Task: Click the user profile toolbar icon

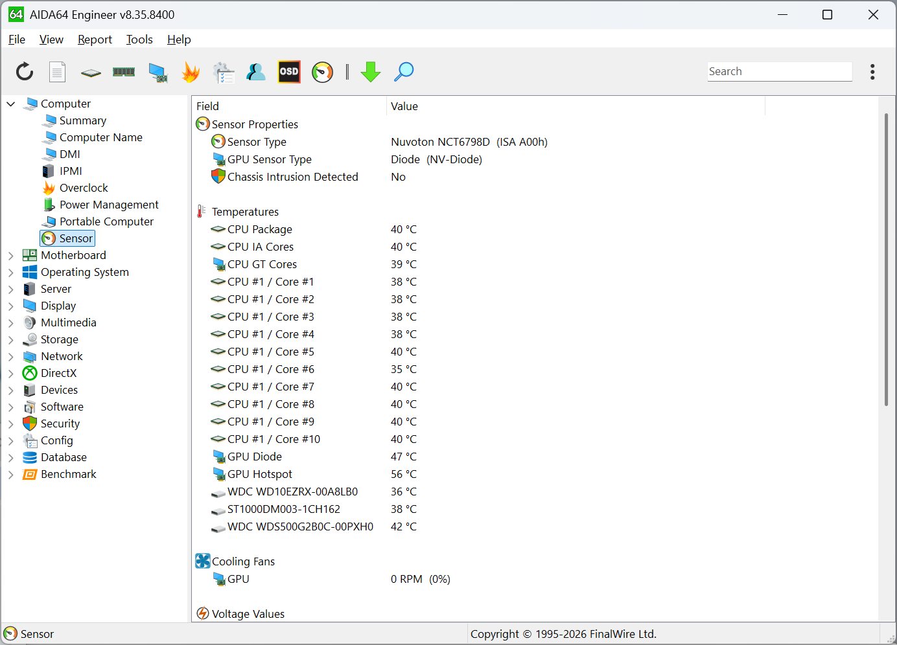Action: click(x=256, y=72)
